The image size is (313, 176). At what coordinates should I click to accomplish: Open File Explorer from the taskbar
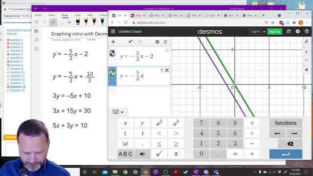coord(115,172)
